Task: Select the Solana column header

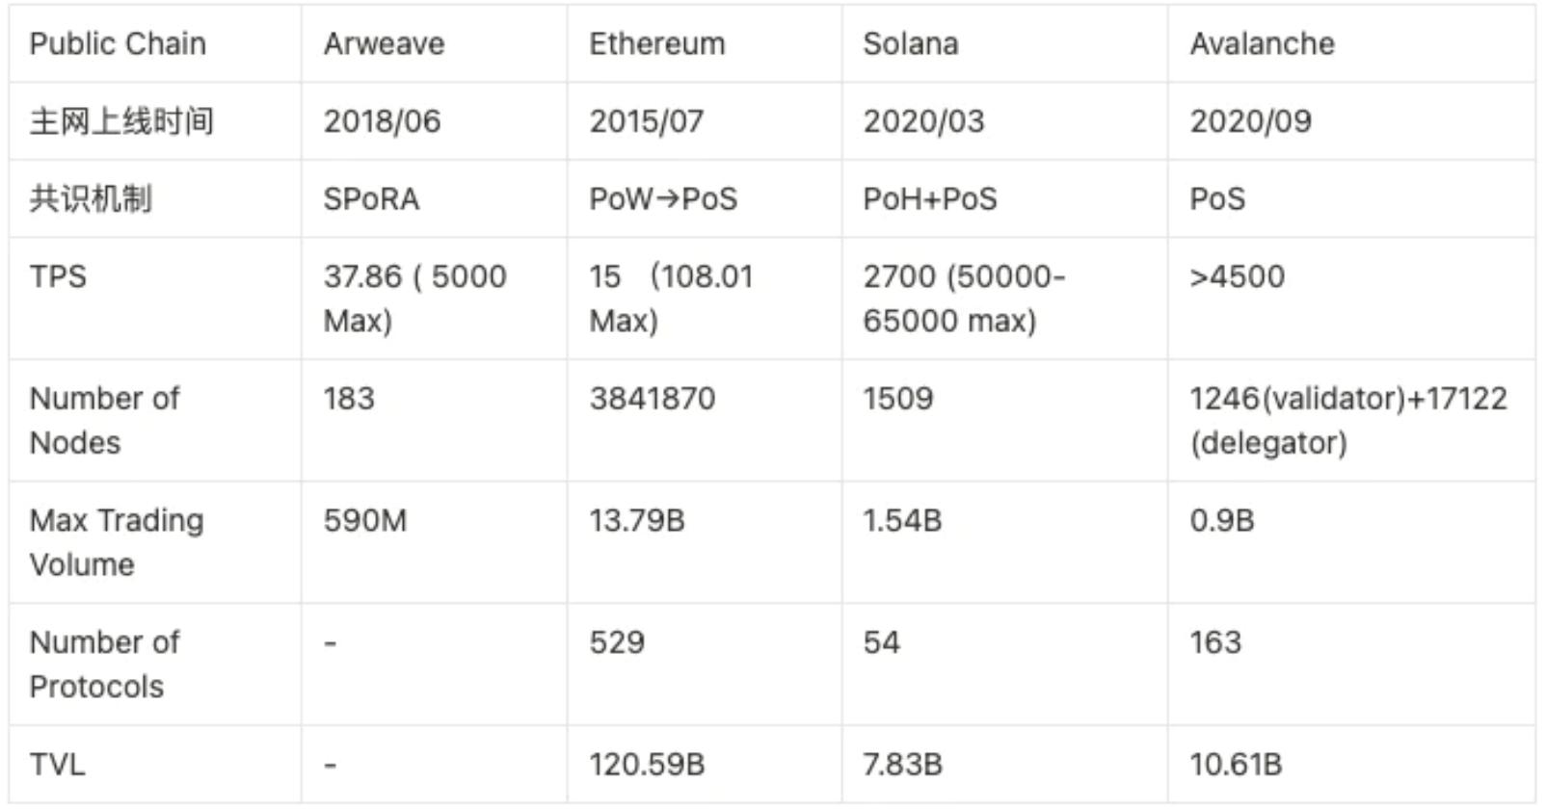Action: [910, 44]
